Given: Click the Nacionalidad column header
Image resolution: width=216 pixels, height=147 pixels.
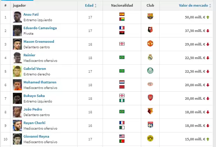Looking at the screenshot, I should tap(122, 6).
